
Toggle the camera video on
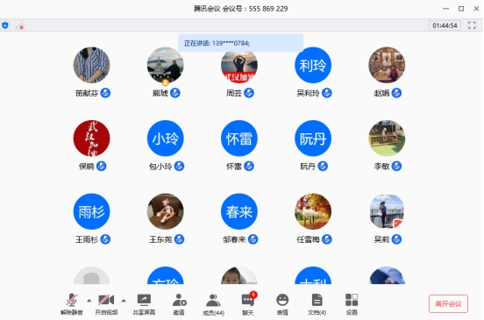coord(106,300)
